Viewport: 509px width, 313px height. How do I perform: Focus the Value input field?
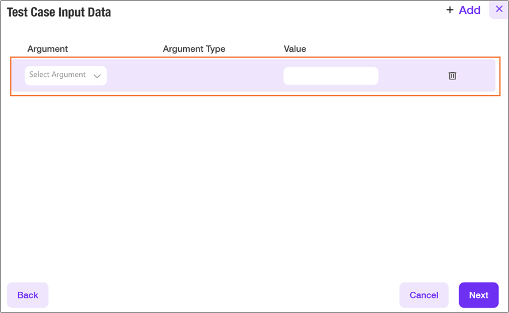[330, 76]
